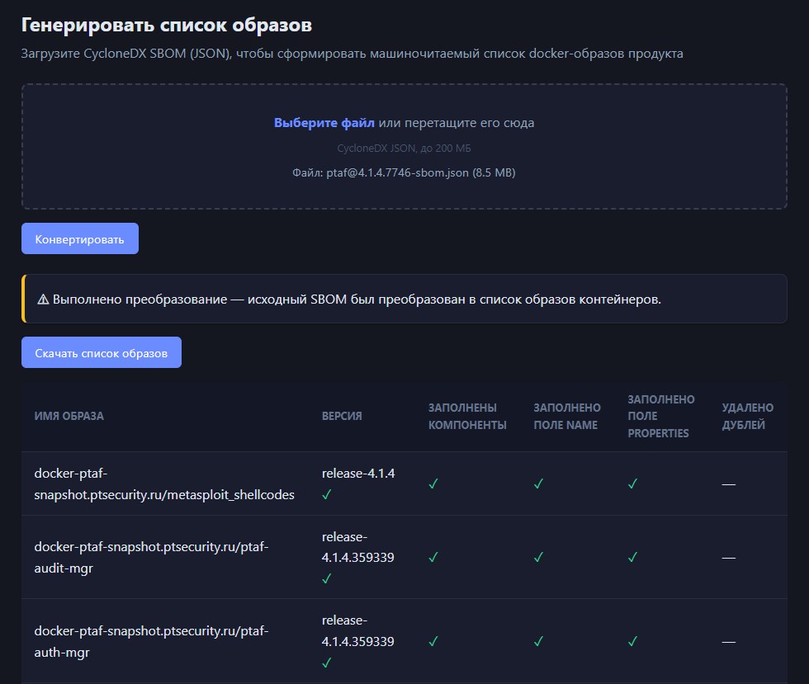
Task: Click the 'release-4.1.4' version text
Action: point(358,473)
